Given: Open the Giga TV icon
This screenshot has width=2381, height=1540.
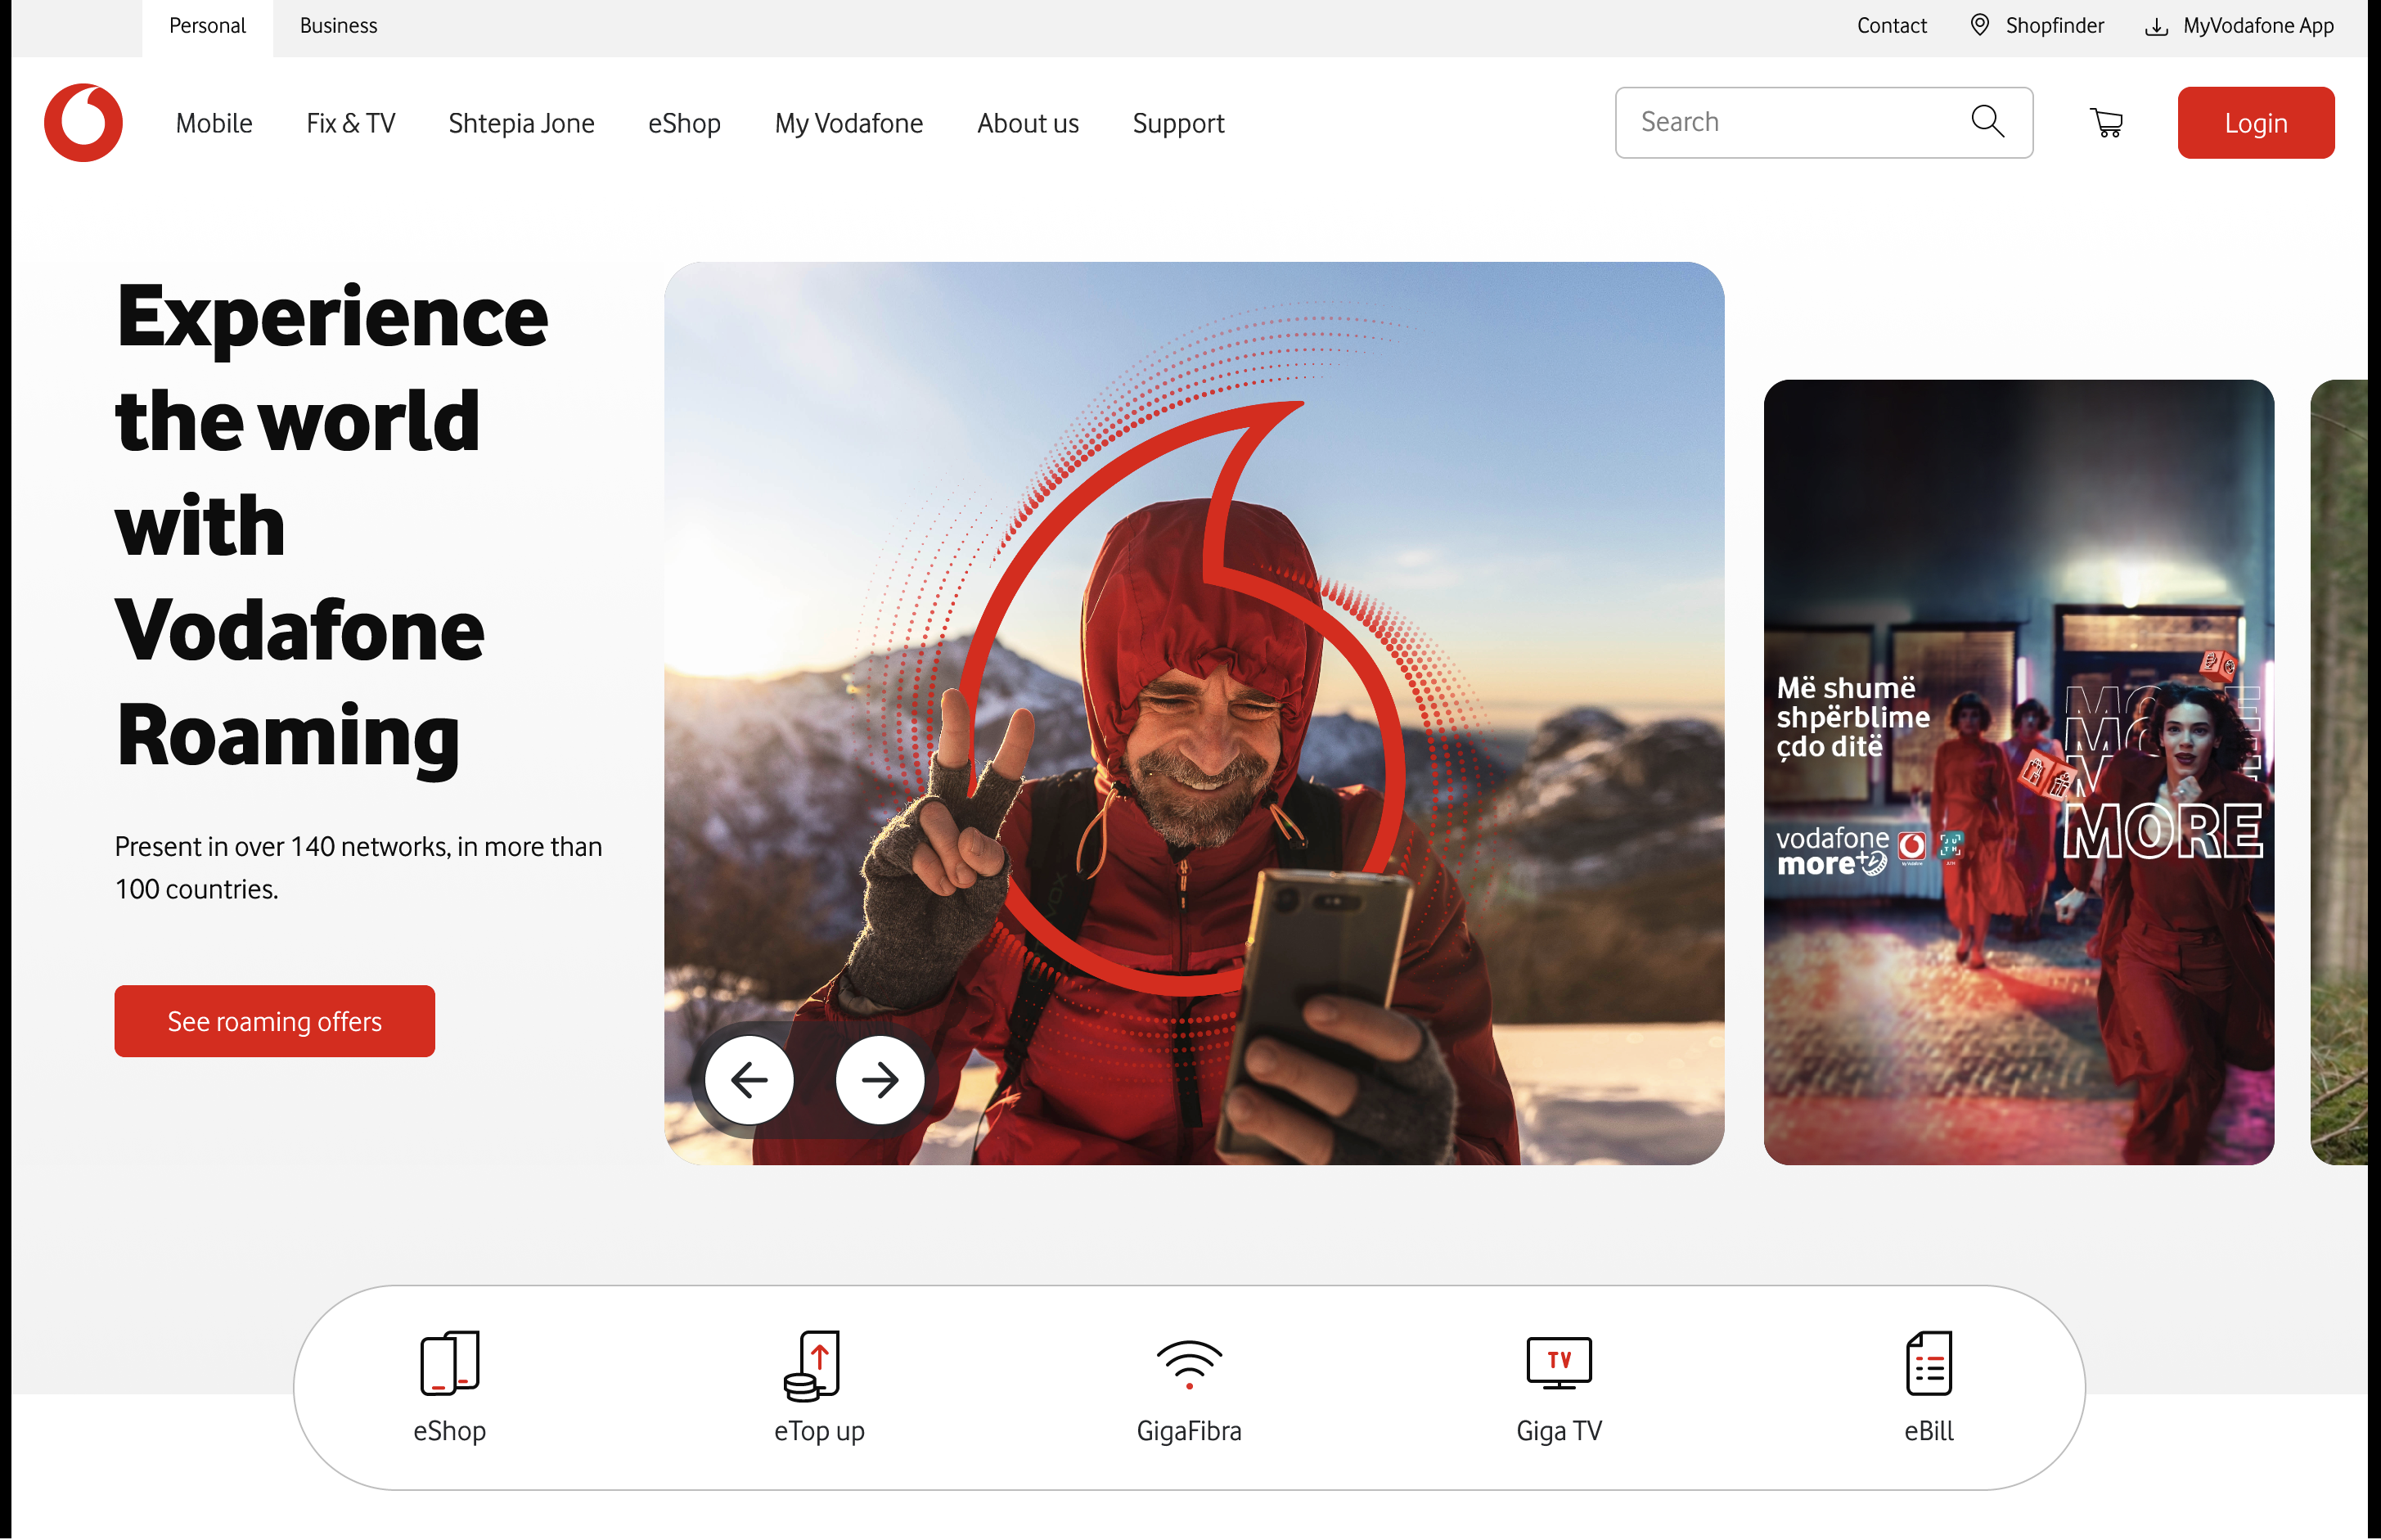Looking at the screenshot, I should click(1559, 1363).
